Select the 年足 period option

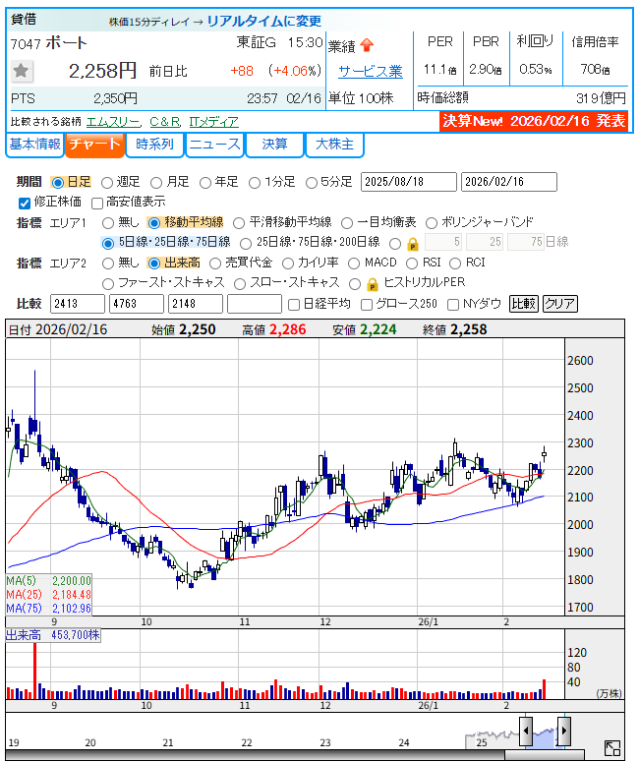tap(205, 183)
